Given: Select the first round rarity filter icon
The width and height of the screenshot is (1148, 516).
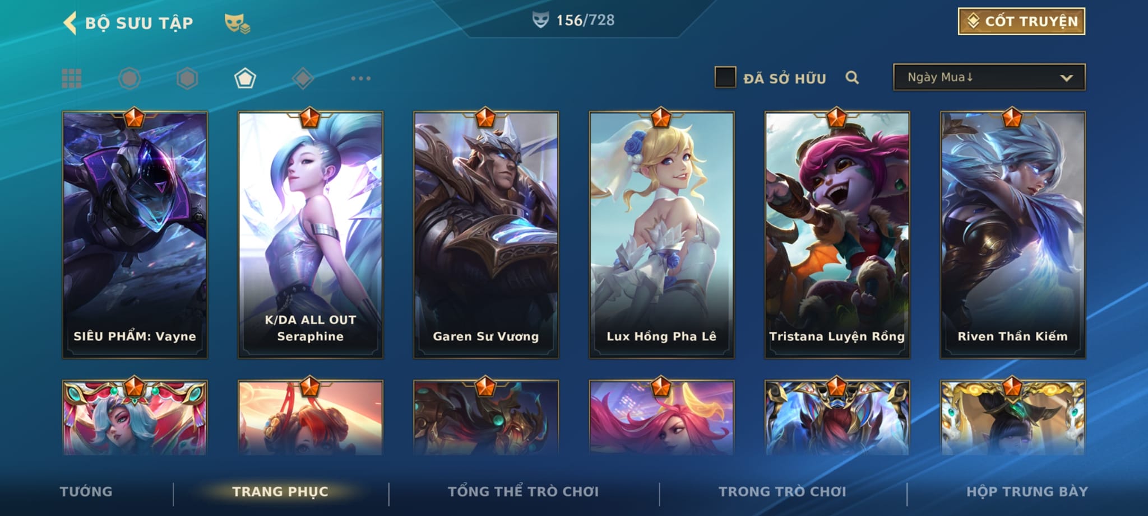Looking at the screenshot, I should (129, 78).
